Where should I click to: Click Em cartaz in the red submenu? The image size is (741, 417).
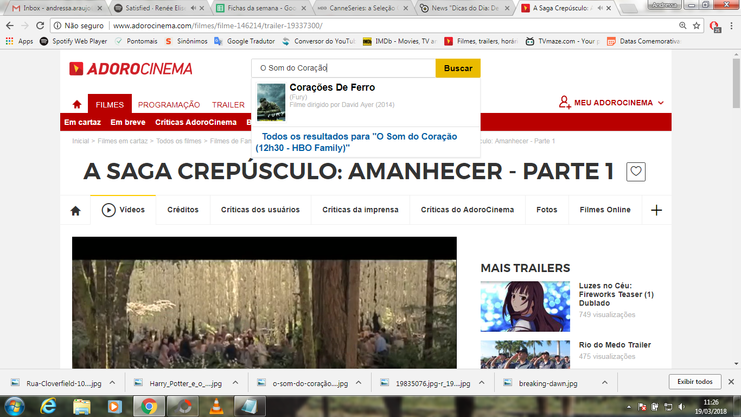tap(82, 122)
